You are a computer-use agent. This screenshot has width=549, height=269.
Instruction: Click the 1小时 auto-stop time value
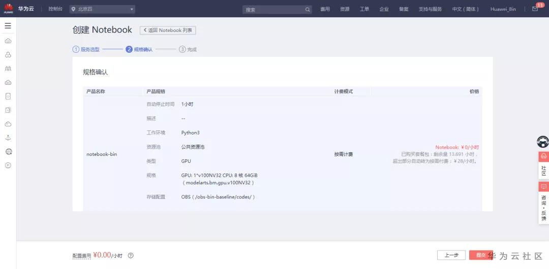click(x=187, y=104)
